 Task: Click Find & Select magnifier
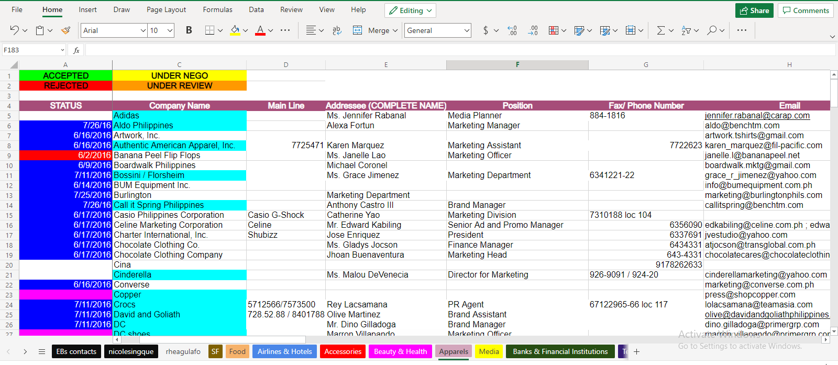point(712,30)
